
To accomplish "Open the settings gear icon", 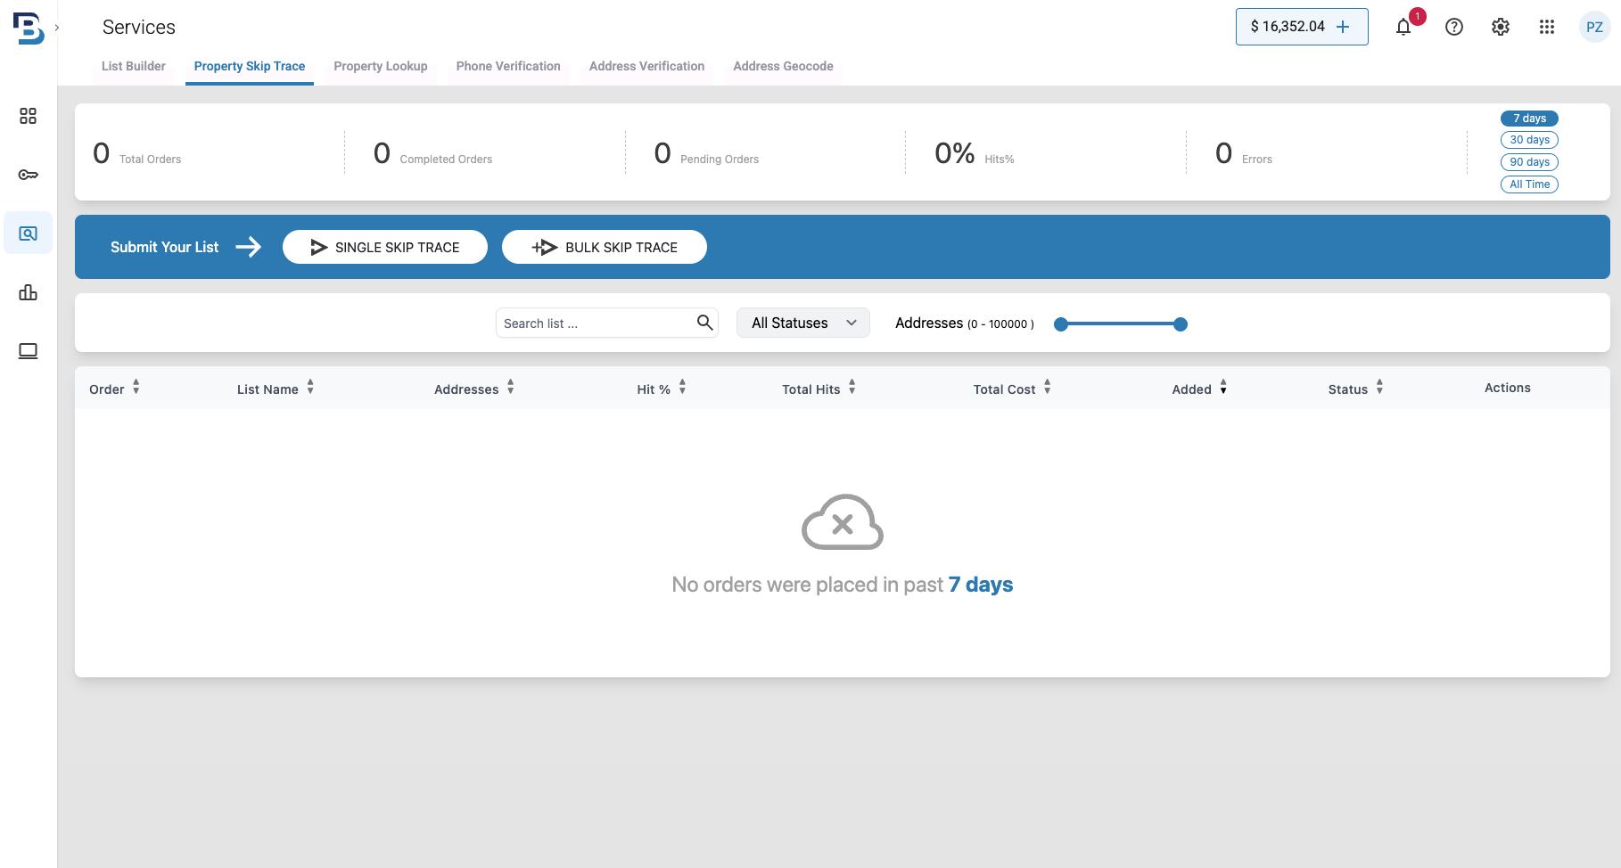I will click(1500, 28).
